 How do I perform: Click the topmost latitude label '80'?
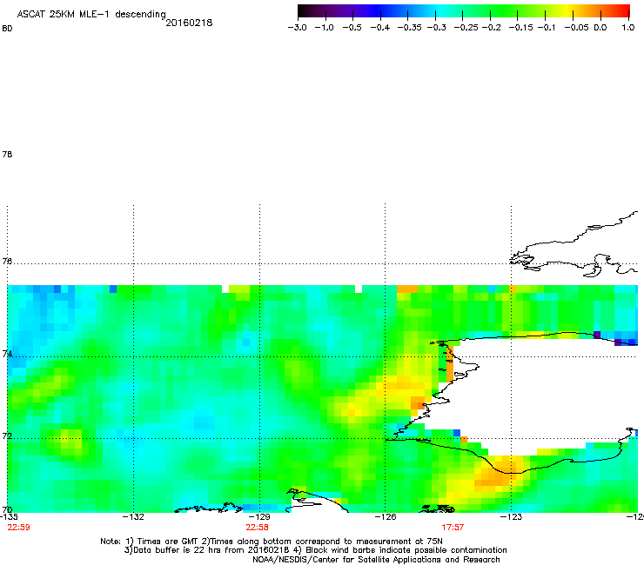(7, 29)
